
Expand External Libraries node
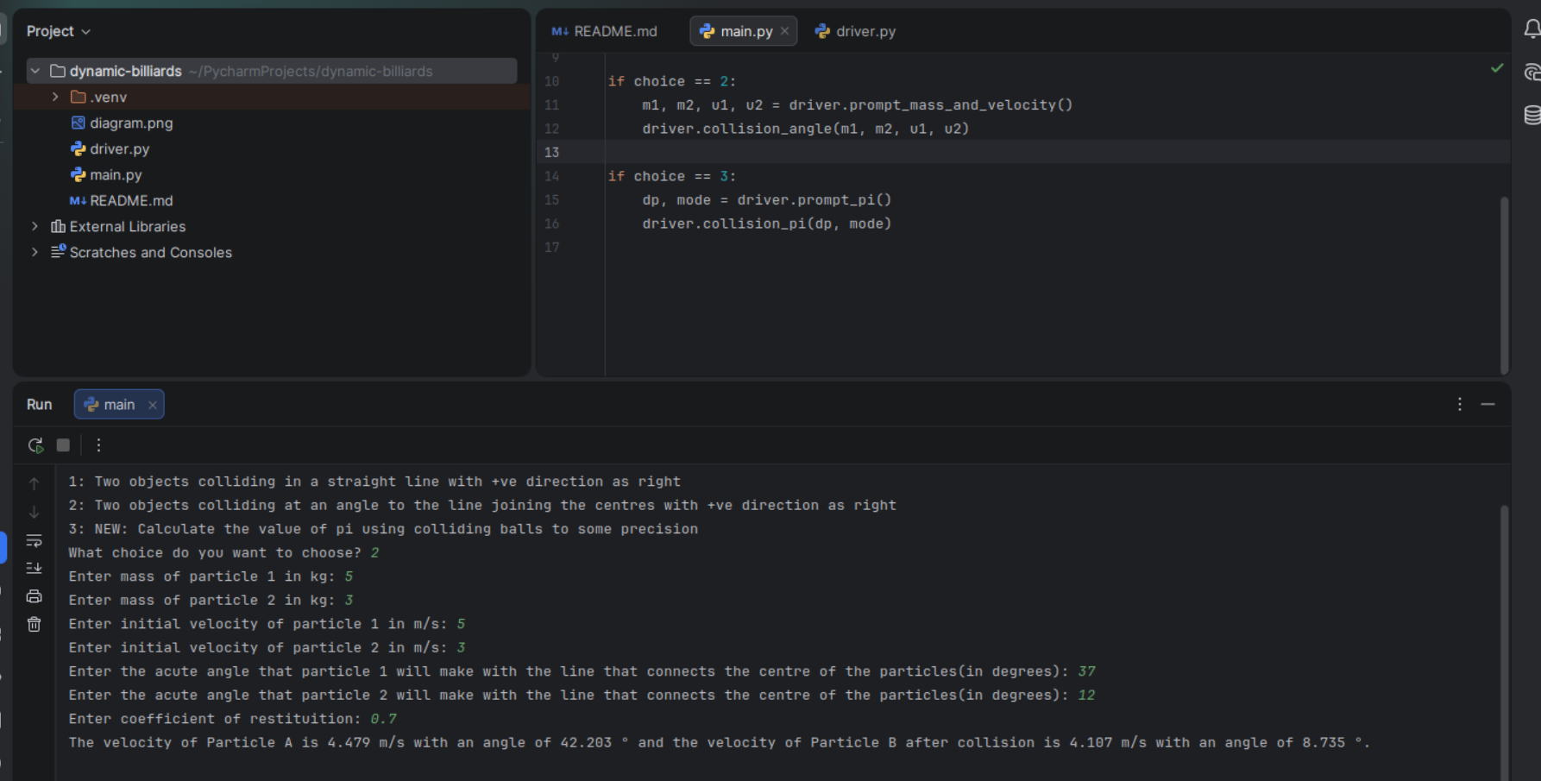35,226
